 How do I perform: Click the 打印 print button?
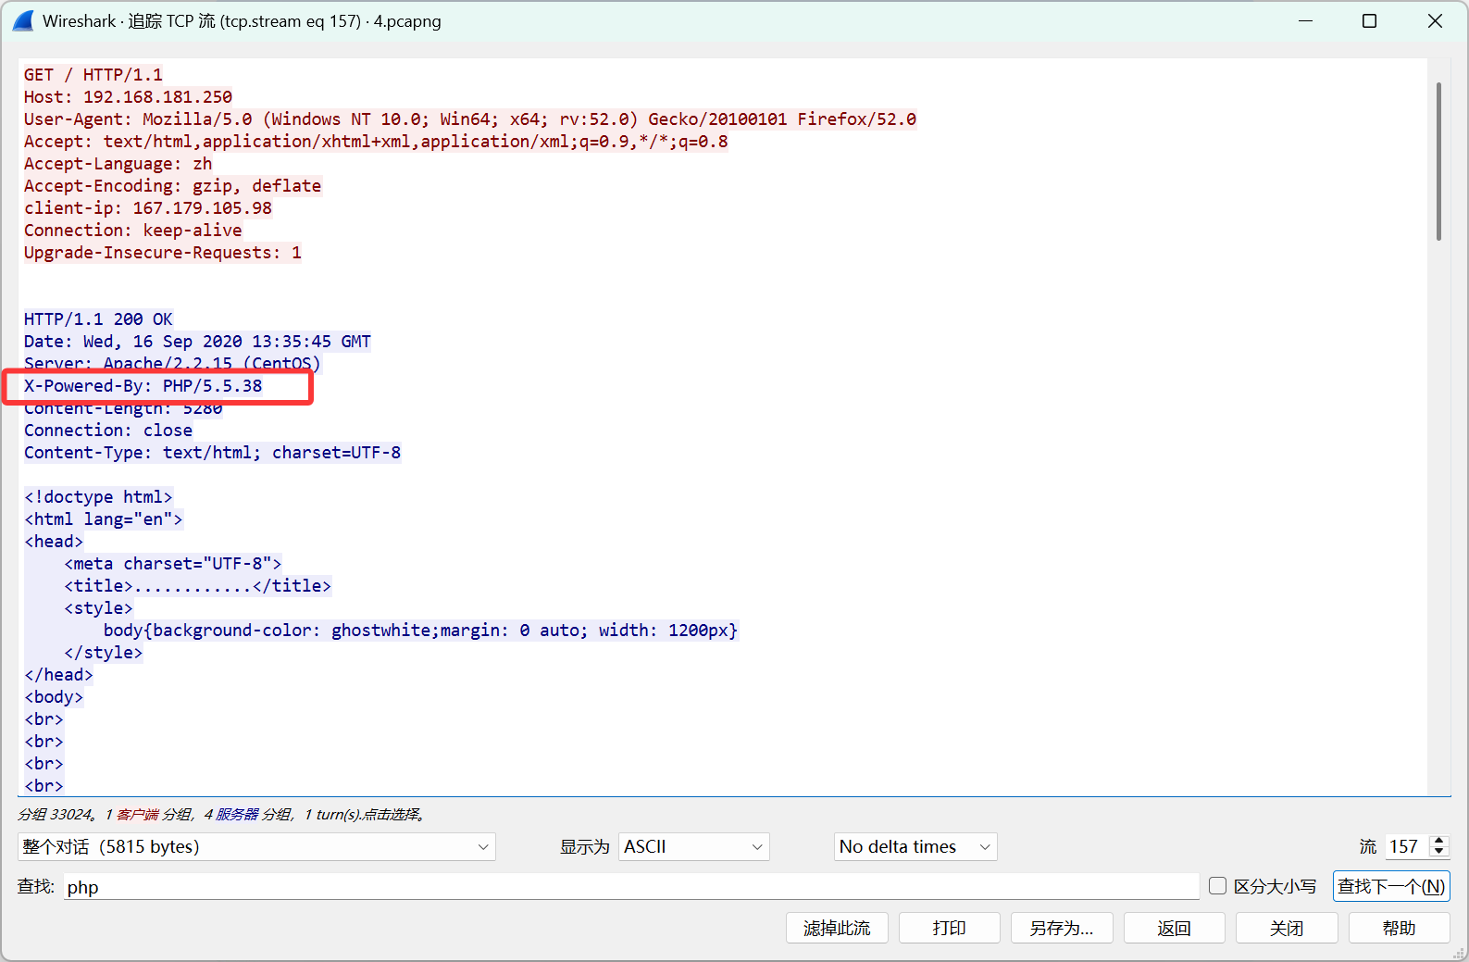(949, 928)
